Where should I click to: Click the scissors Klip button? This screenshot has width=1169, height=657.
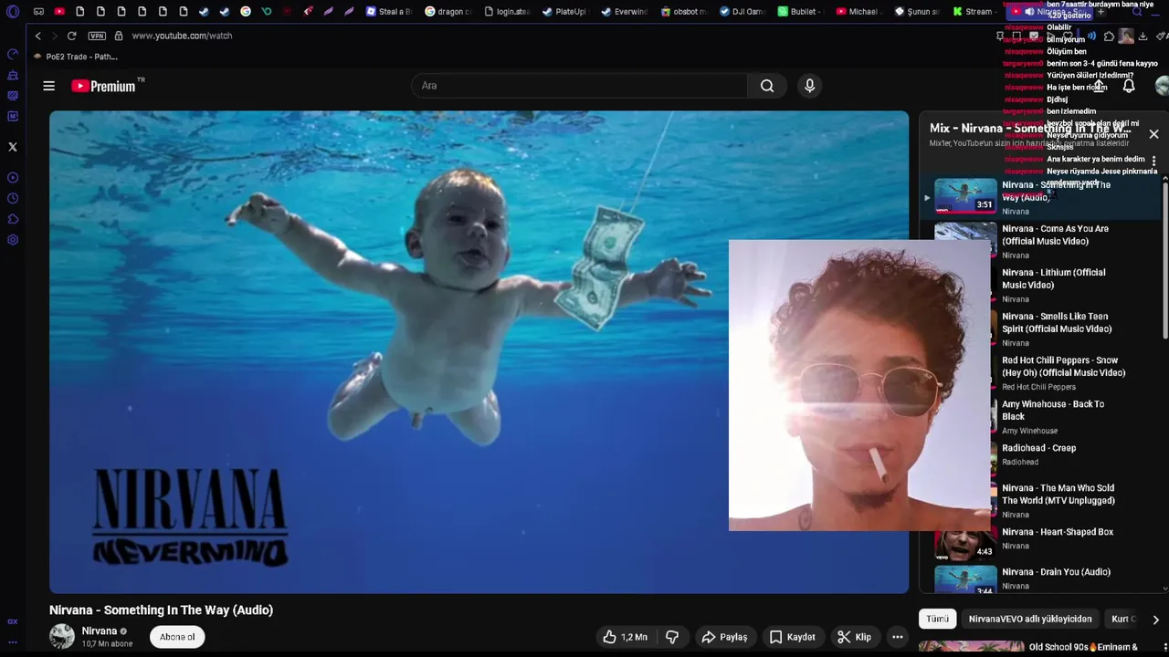pos(855,637)
